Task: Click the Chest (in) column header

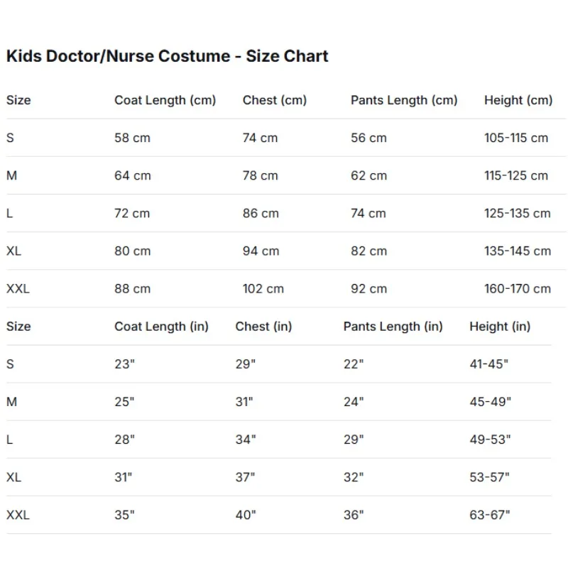Action: [263, 327]
